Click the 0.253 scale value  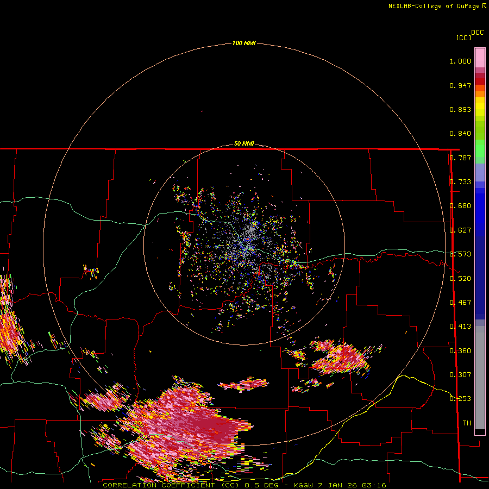click(x=460, y=399)
